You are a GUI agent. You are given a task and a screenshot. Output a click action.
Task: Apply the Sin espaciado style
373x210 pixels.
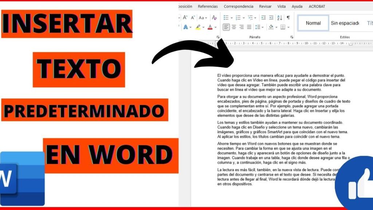(x=345, y=23)
